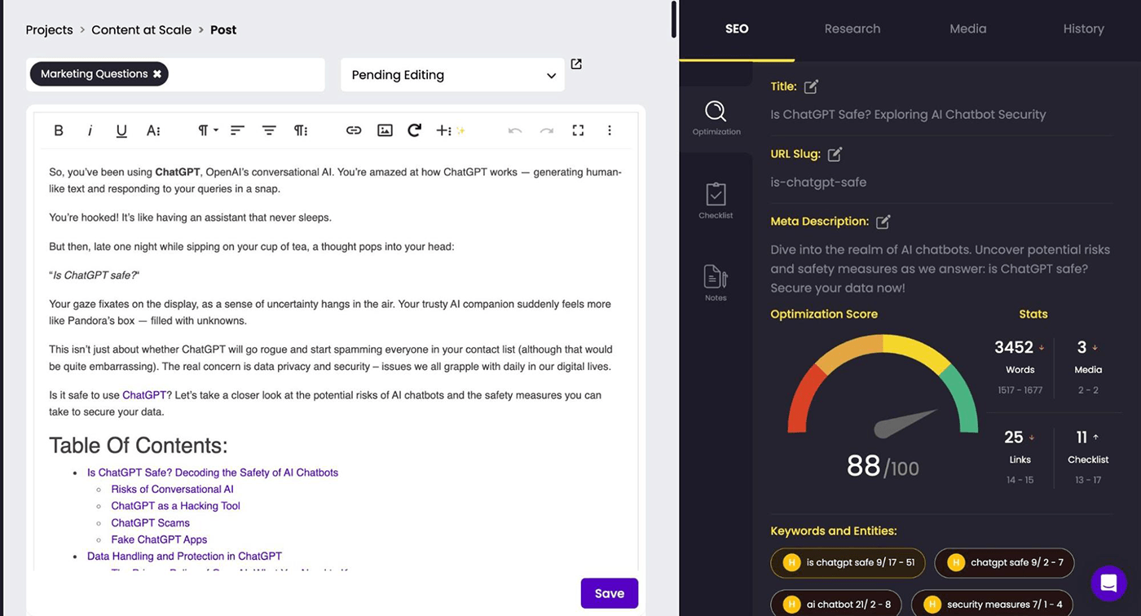The image size is (1141, 616).
Task: Select the align left icon
Action: point(237,130)
